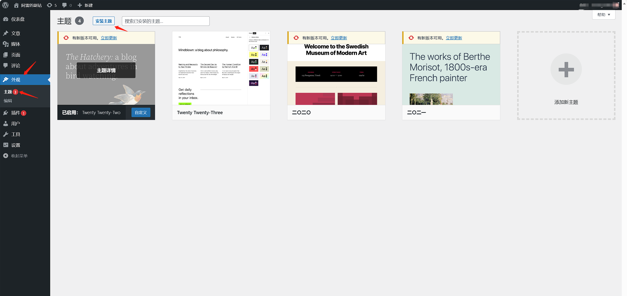
Task: Click the wrench icon beside 工具
Action: (x=6, y=134)
